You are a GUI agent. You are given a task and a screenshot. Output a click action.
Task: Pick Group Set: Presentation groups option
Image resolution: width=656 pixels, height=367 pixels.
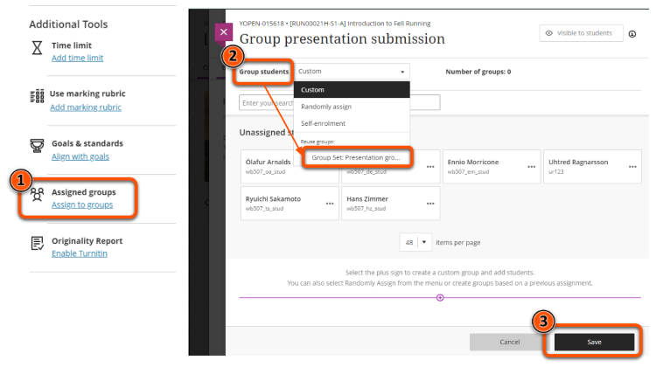(x=355, y=157)
